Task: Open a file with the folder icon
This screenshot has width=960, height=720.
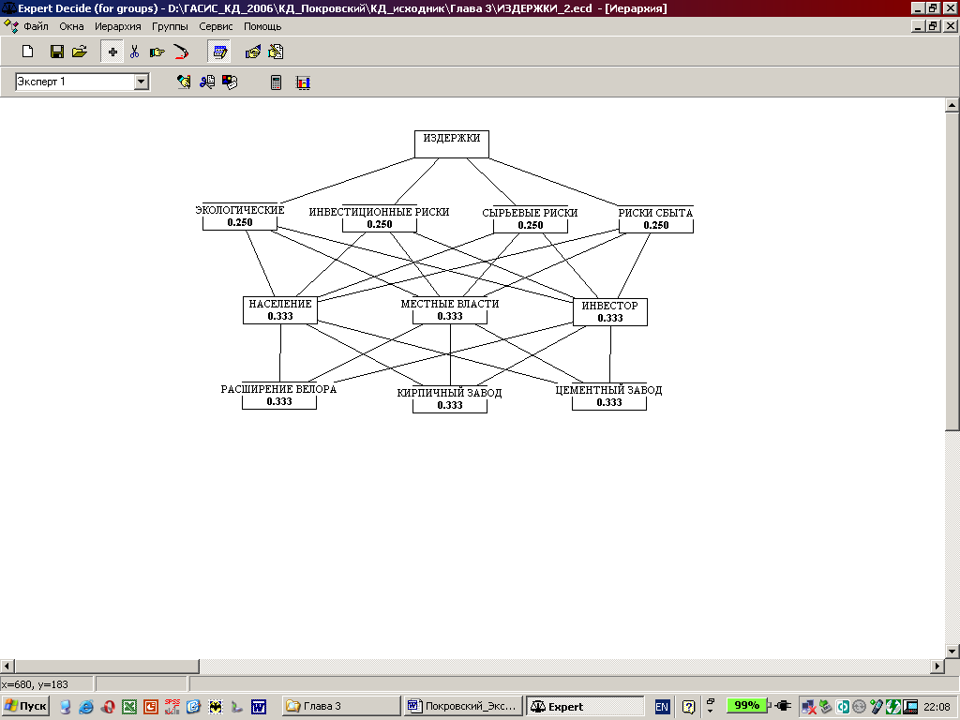Action: (80, 52)
